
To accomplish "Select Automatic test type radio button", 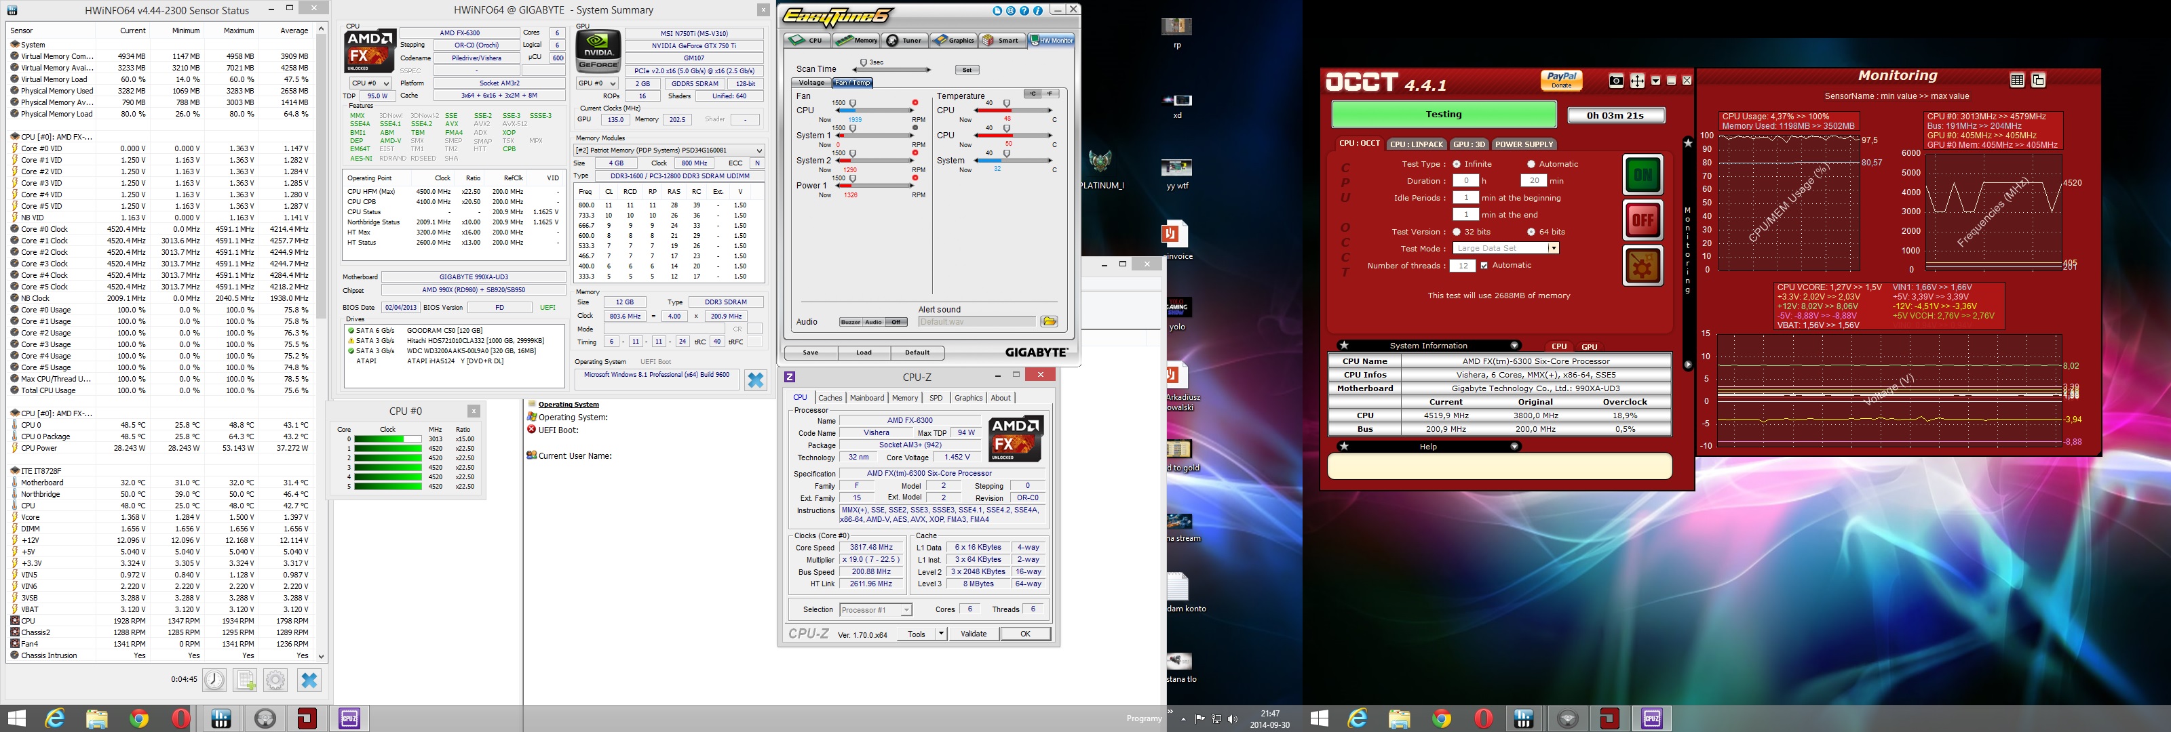I will point(1531,164).
